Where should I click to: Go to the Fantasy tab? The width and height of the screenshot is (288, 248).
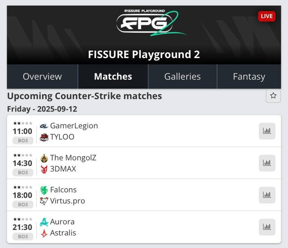click(x=249, y=77)
